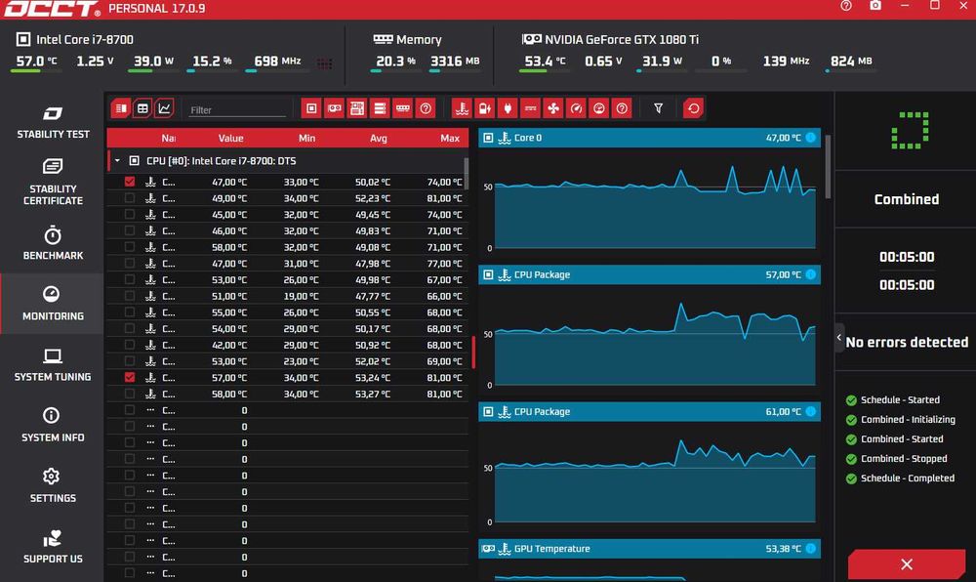The height and width of the screenshot is (582, 976).
Task: Toggle the fan sensor filter icon
Action: (x=553, y=108)
